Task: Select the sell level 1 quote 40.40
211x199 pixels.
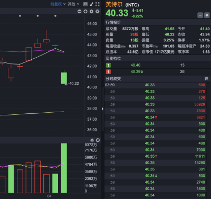Action: click(x=158, y=65)
